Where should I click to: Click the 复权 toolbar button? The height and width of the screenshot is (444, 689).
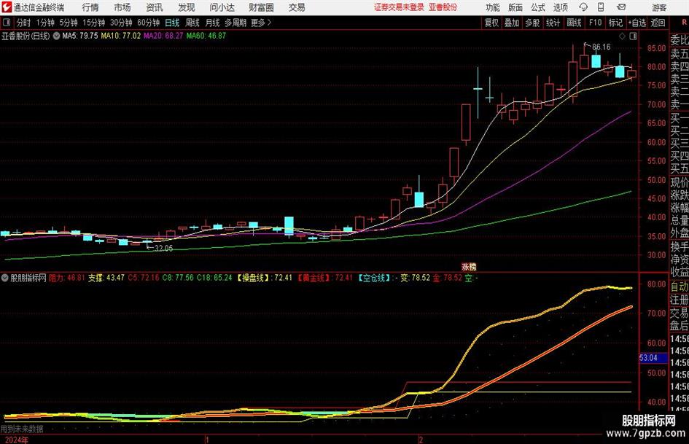tap(491, 23)
